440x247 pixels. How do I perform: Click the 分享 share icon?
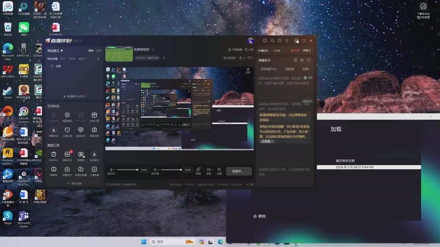pyautogui.click(x=249, y=49)
